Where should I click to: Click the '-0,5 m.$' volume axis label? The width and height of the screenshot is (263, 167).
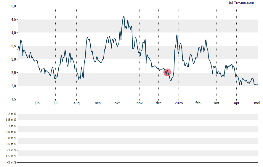[10, 144]
